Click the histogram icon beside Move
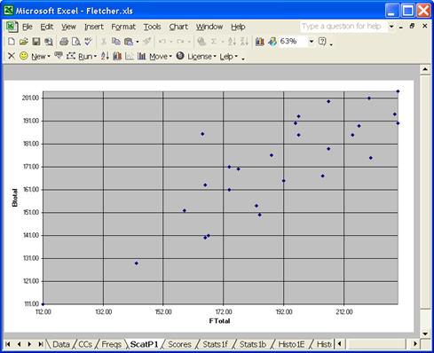The image size is (434, 353). pos(142,56)
